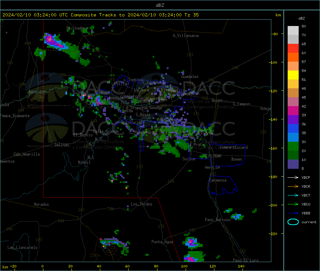The height and width of the screenshot is (271, 320).
Task: Click the 100 km tick on bottom axis
Action: coord(184,266)
